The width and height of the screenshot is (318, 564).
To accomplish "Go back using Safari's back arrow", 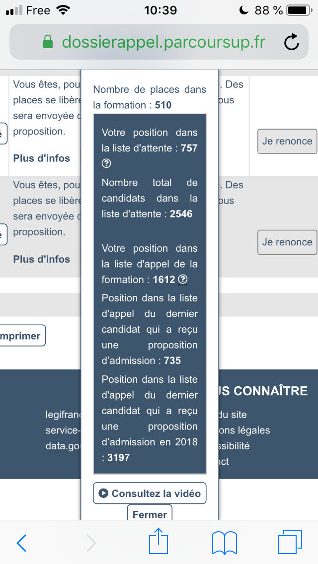I will tap(22, 543).
